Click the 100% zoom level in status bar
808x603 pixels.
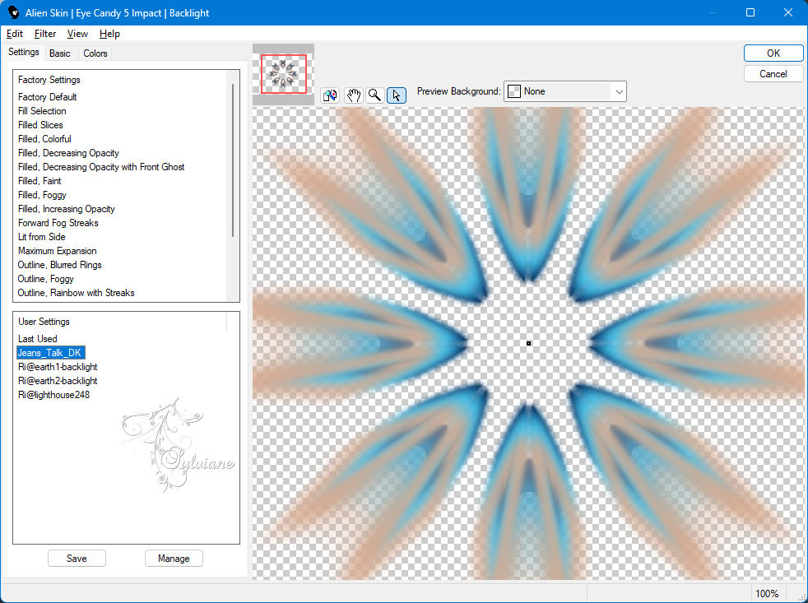[x=767, y=593]
